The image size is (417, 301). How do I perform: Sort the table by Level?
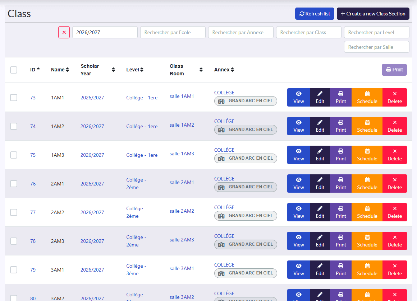(x=135, y=70)
